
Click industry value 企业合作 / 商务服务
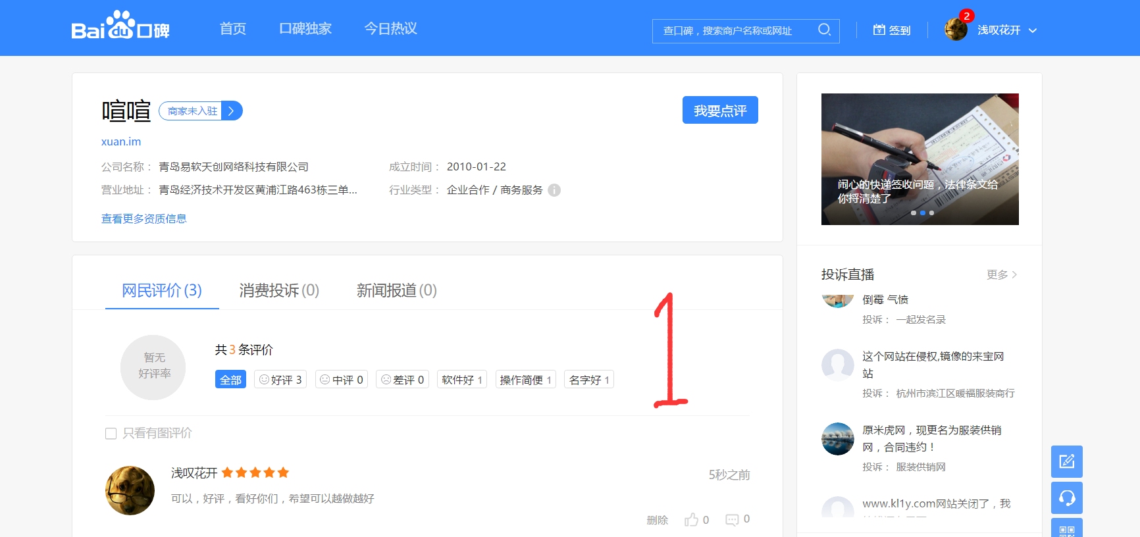point(495,190)
